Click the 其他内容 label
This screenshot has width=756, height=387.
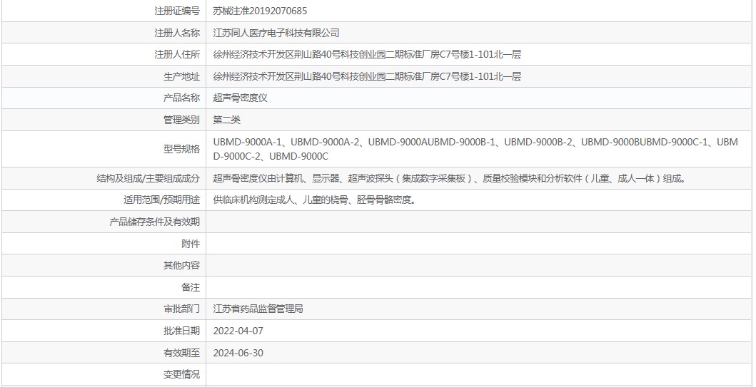pos(181,265)
